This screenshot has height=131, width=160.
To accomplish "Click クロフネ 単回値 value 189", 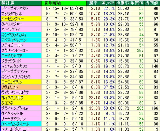I will (140, 103).
